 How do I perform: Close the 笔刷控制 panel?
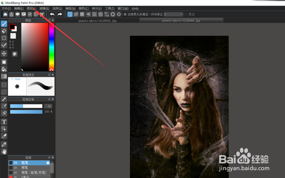53,99
